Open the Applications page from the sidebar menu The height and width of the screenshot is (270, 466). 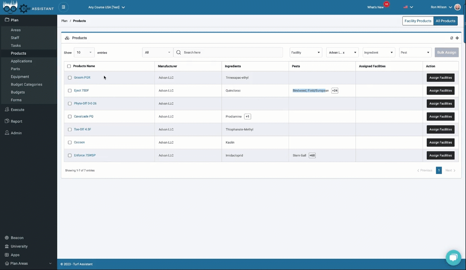(x=21, y=61)
